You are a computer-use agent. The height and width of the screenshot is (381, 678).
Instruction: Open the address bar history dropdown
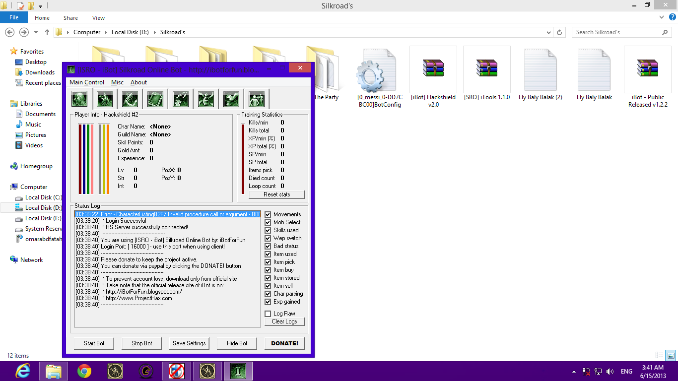(x=548, y=32)
